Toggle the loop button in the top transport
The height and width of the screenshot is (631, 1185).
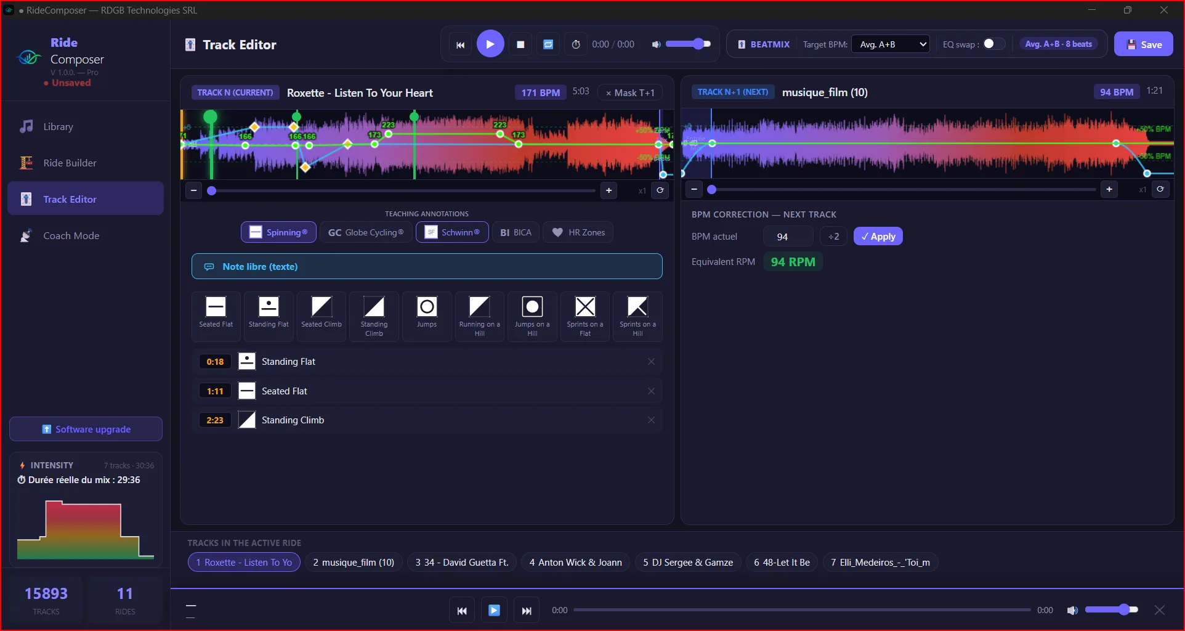pyautogui.click(x=548, y=44)
